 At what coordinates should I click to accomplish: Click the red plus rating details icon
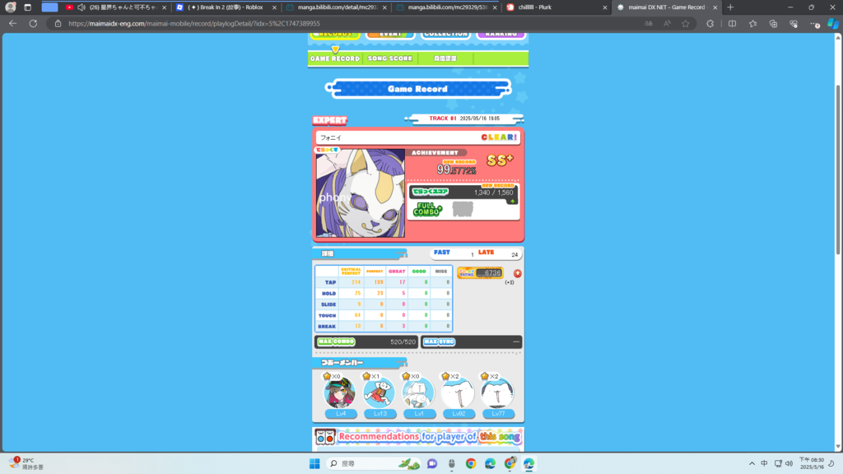click(517, 273)
